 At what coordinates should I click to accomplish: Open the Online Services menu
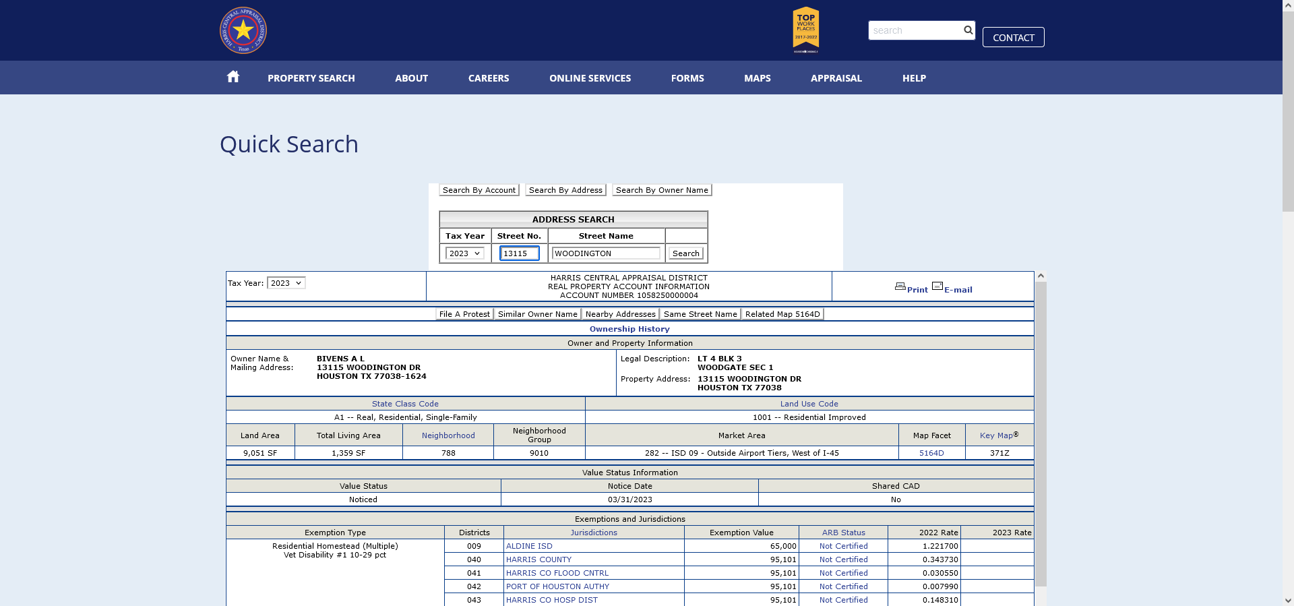(x=590, y=78)
